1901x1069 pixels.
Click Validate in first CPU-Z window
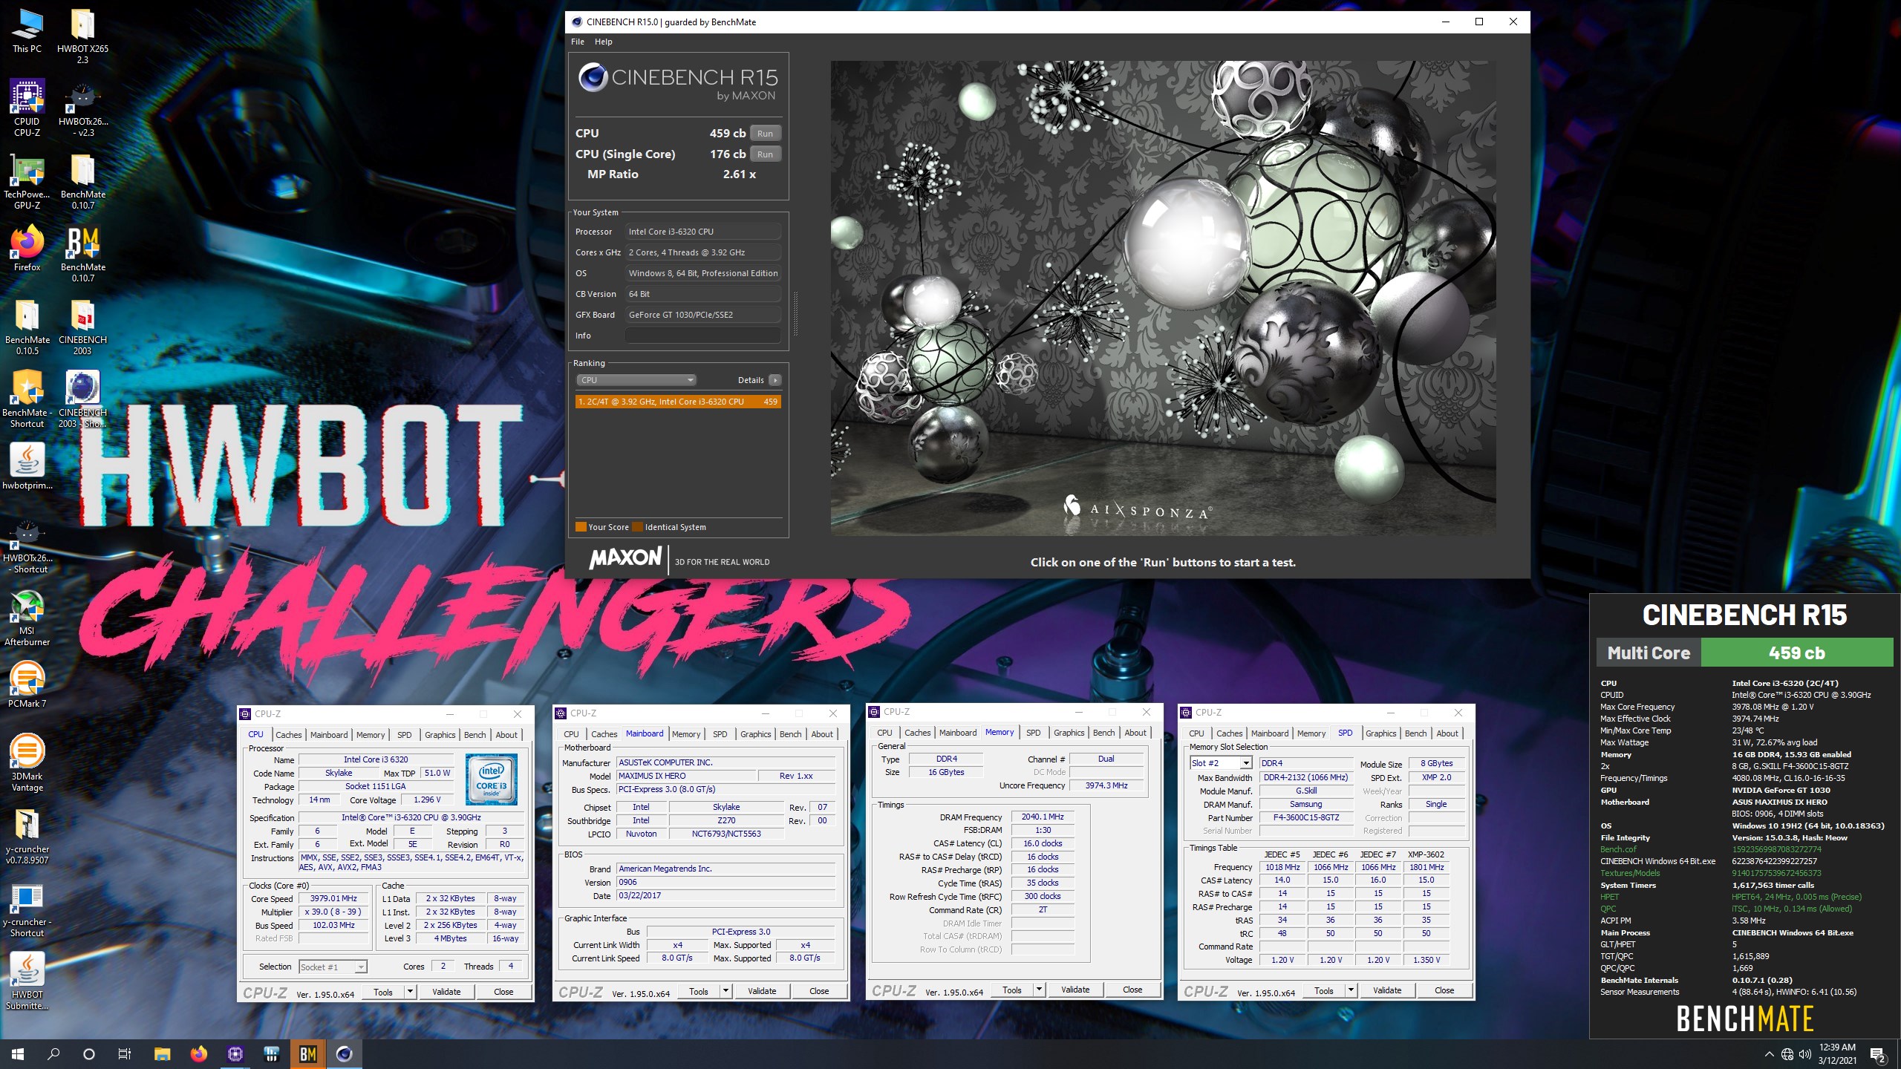[446, 992]
